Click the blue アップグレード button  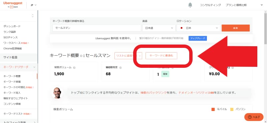[x=198, y=38]
